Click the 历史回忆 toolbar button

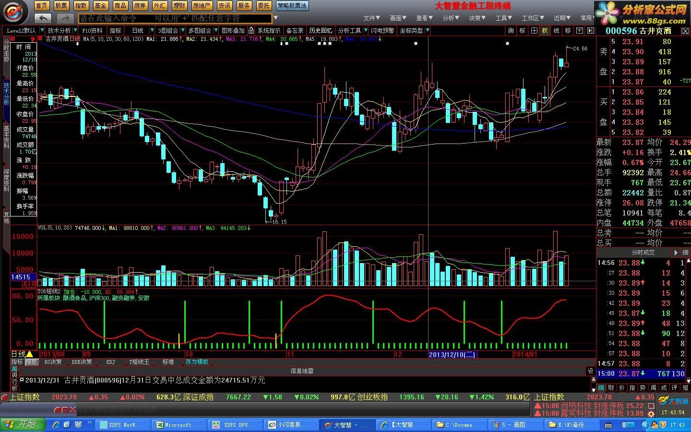coord(321,30)
